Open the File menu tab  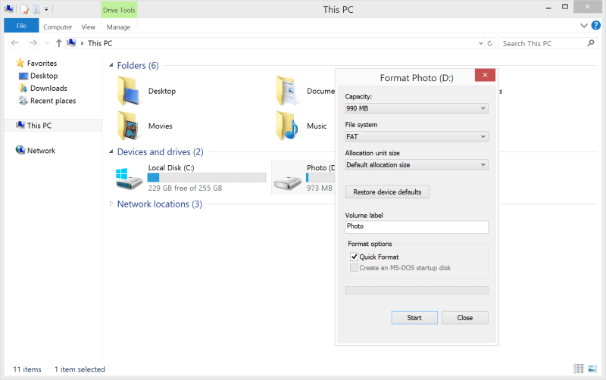coord(21,26)
